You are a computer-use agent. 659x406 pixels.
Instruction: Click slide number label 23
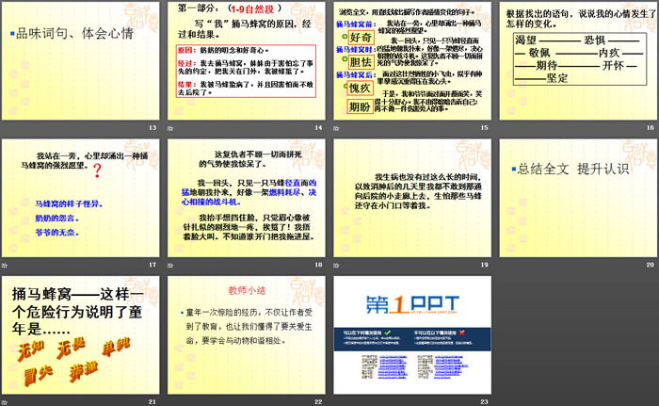tap(485, 402)
